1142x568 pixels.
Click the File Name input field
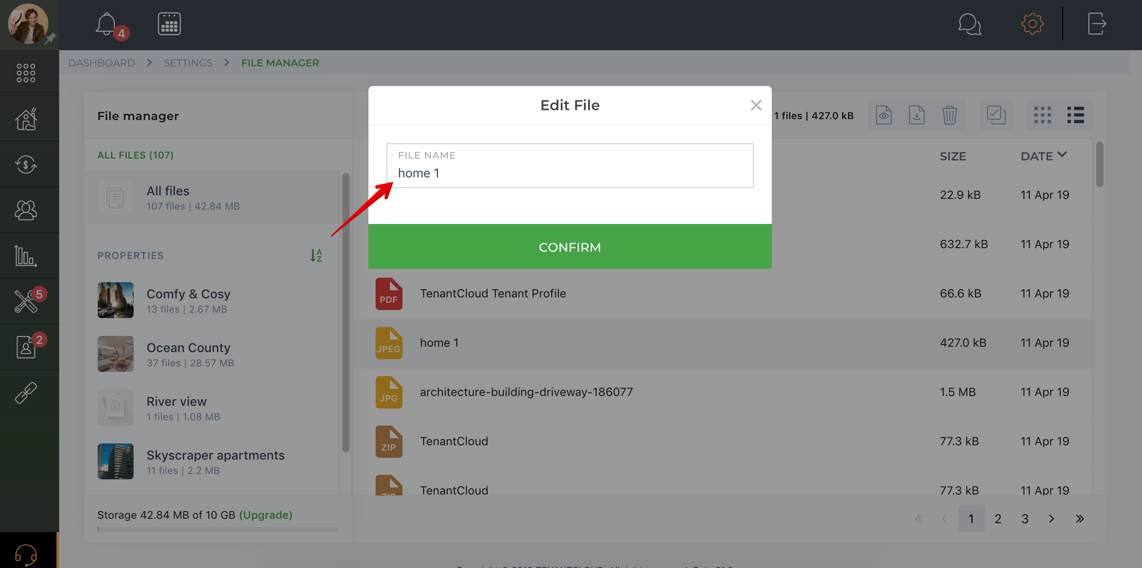point(570,166)
